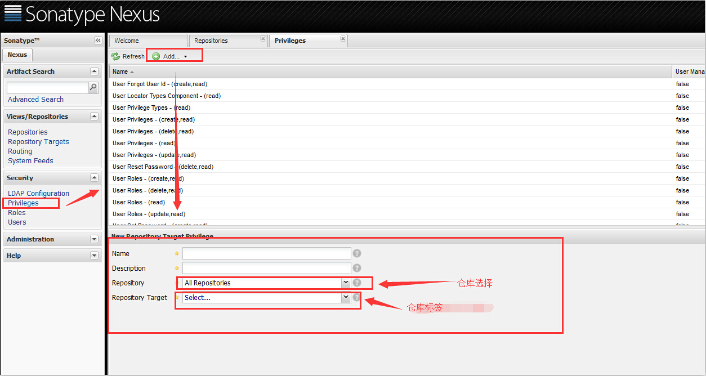Open the Repository Target dropdown arrow
Viewport: 706px width, 376px height.
pos(346,298)
